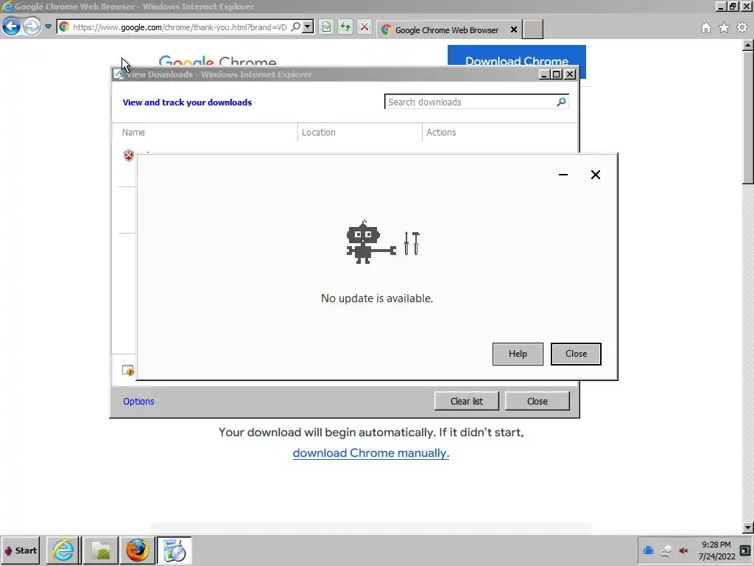Click the vertical scrollbar thumb on the page
Image resolution: width=754 pixels, height=566 pixels.
[748, 118]
